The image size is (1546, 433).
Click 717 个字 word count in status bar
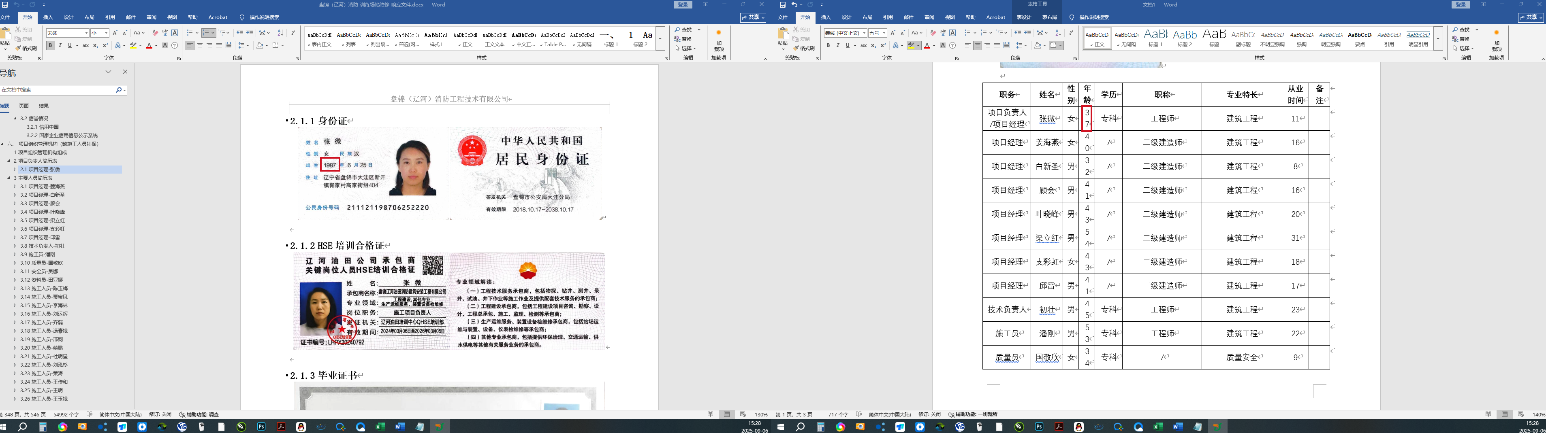tap(838, 414)
